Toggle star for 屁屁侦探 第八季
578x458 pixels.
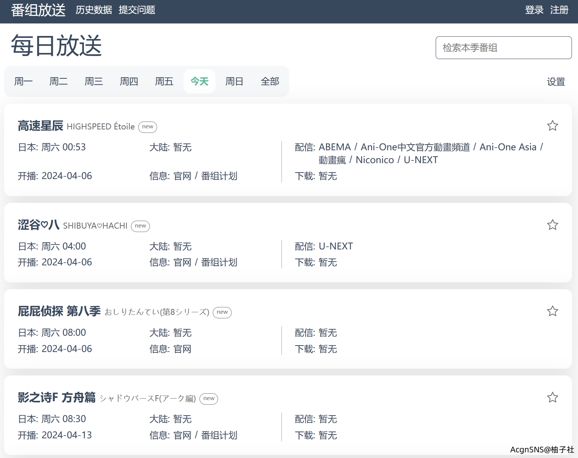(x=552, y=311)
